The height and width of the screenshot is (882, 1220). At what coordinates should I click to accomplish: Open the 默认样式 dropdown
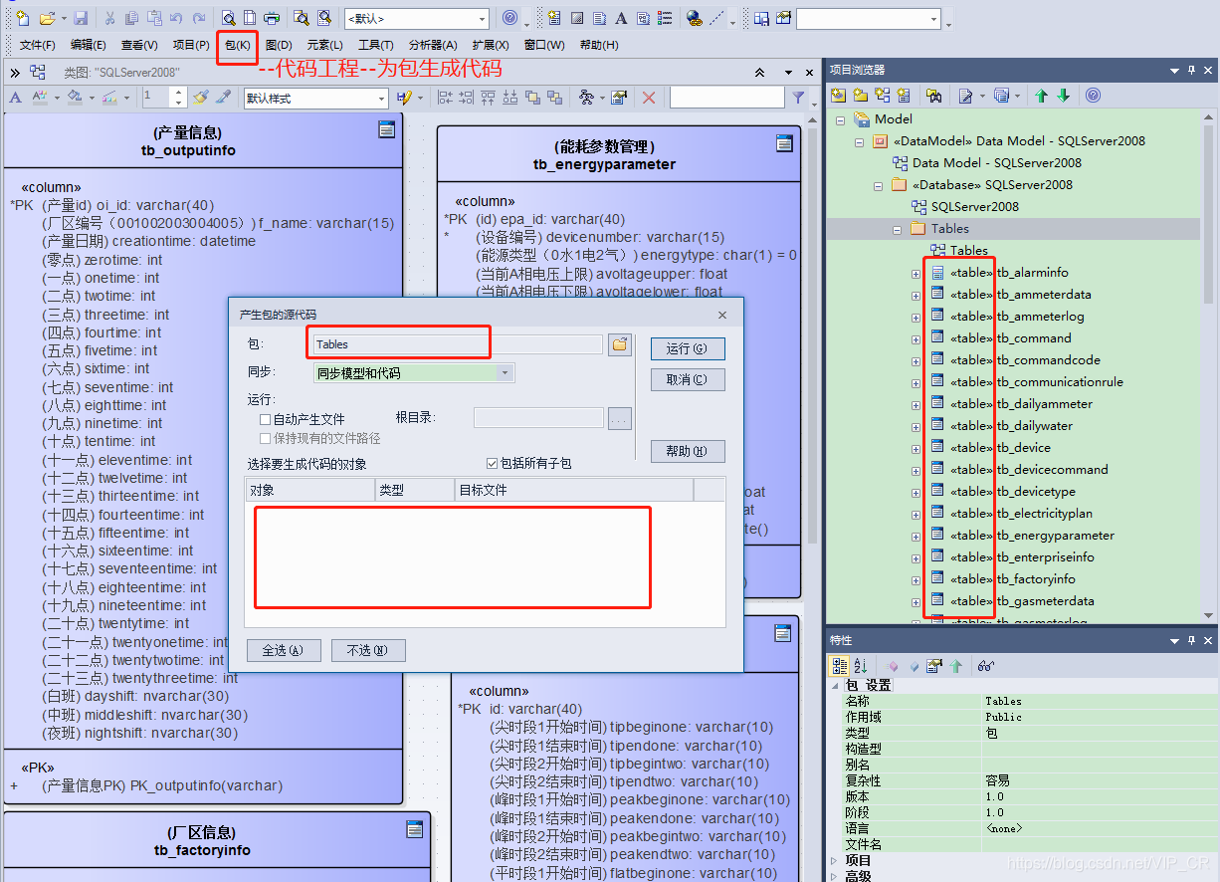(x=381, y=98)
